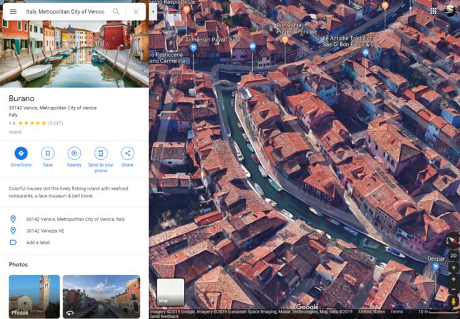The height and width of the screenshot is (319, 460).
Task: Click the compass to reset orientation
Action: (453, 239)
